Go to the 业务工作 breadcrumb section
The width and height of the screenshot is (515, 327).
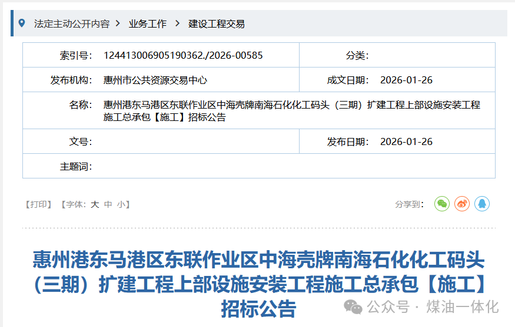point(148,24)
